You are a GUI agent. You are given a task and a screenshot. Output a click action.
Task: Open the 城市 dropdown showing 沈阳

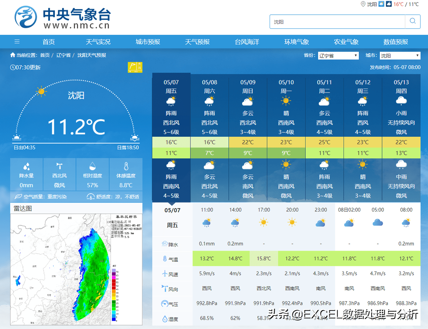coord(400,56)
